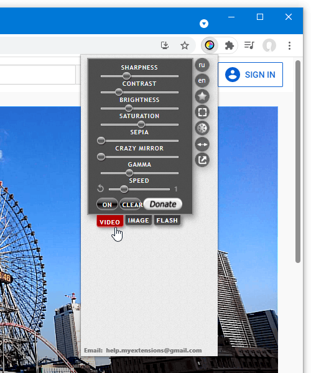Switch language to ru

coord(202,65)
